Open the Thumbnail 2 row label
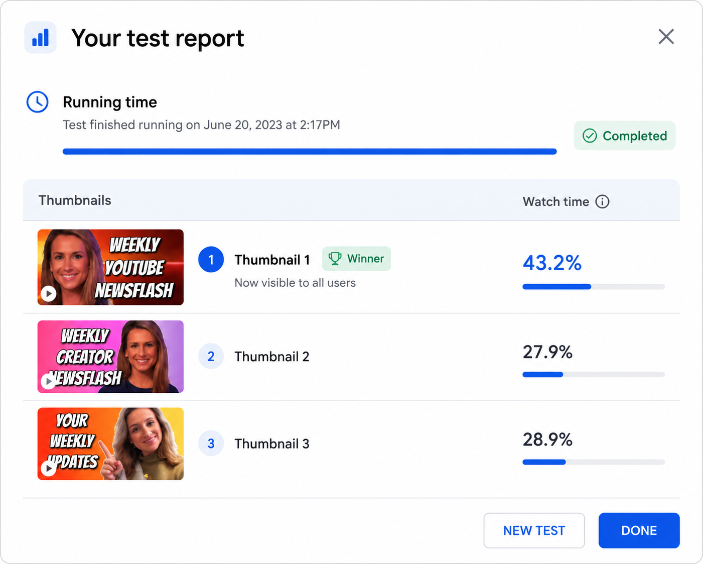703x564 pixels. (x=272, y=357)
